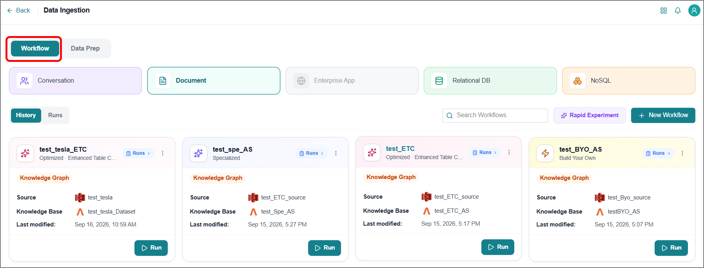Screen dimensions: 704x268
Task: Show the History tab
Action: tap(26, 115)
